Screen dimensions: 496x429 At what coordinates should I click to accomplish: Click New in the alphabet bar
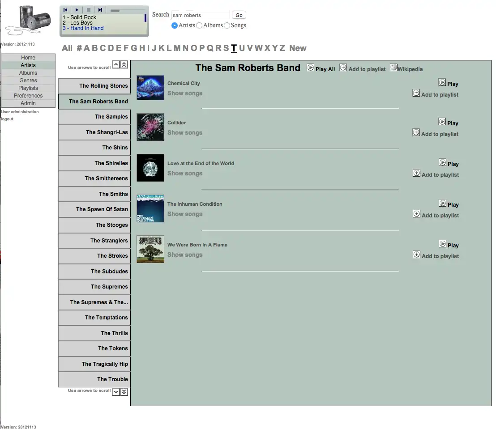[298, 48]
